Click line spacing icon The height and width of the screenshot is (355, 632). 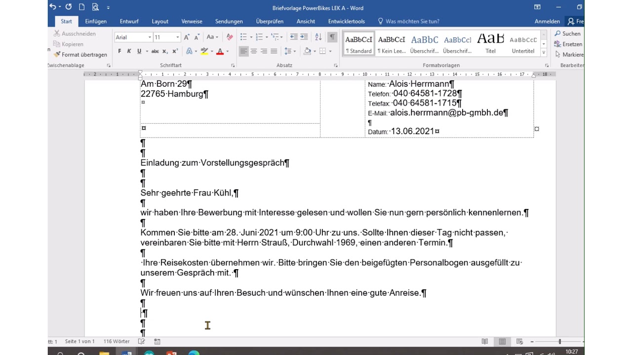(x=287, y=51)
